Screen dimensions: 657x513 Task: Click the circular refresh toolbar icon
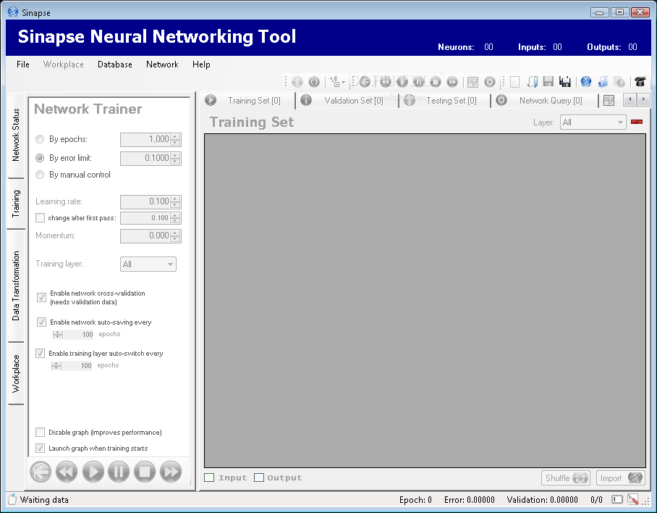[314, 82]
